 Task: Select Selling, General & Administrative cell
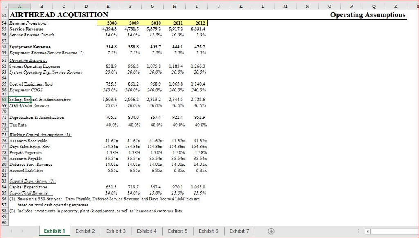coord(40,100)
